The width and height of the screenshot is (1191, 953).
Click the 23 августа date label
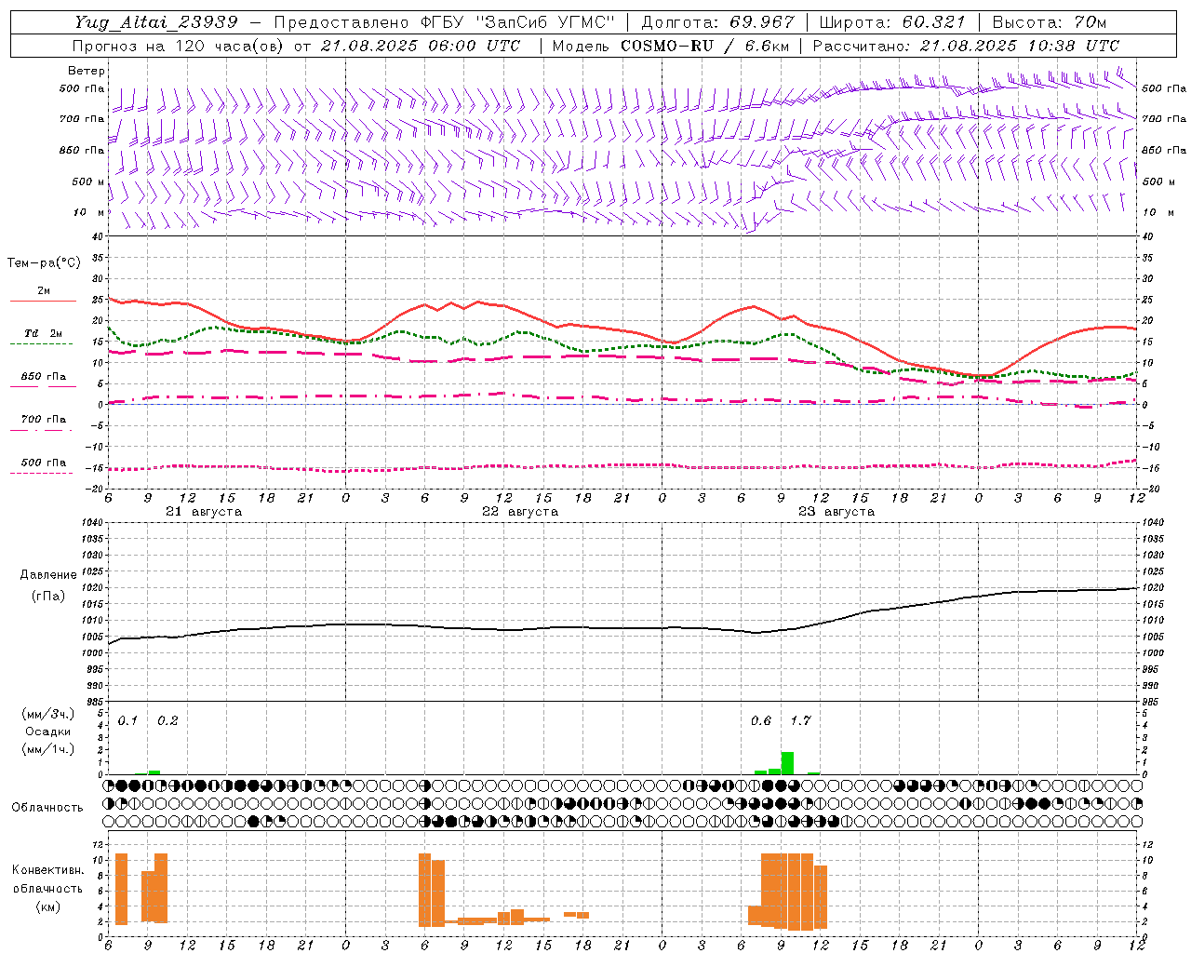pos(836,512)
